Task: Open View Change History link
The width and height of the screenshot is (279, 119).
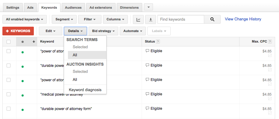Action: point(243,19)
